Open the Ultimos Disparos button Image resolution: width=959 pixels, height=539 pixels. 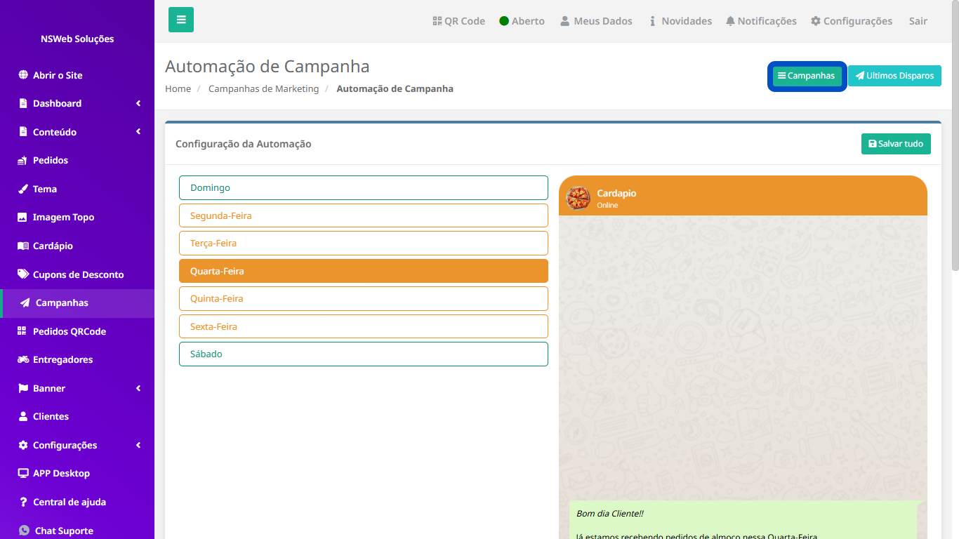click(894, 76)
